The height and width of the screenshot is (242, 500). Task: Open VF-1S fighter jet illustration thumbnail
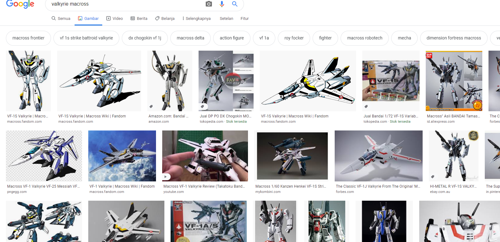click(308, 81)
